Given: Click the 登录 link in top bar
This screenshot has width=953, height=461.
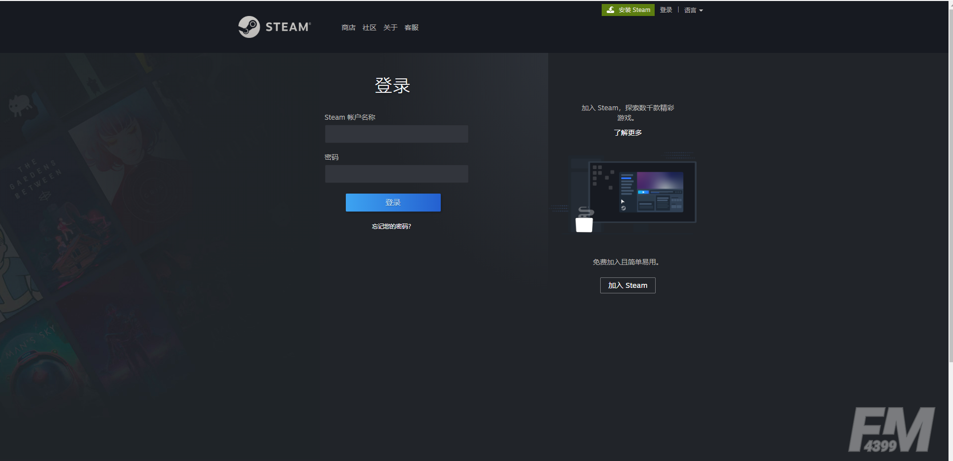Looking at the screenshot, I should click(x=666, y=10).
